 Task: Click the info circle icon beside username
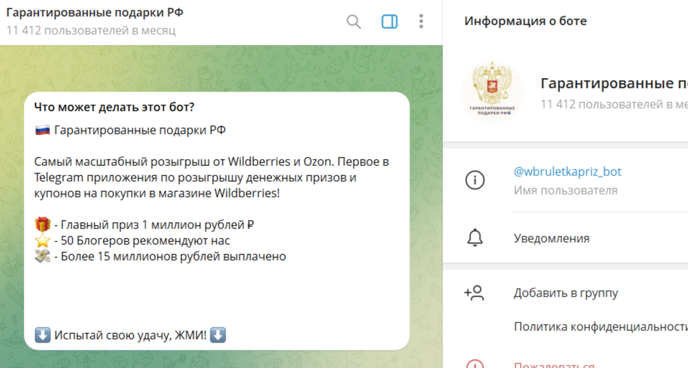(475, 180)
